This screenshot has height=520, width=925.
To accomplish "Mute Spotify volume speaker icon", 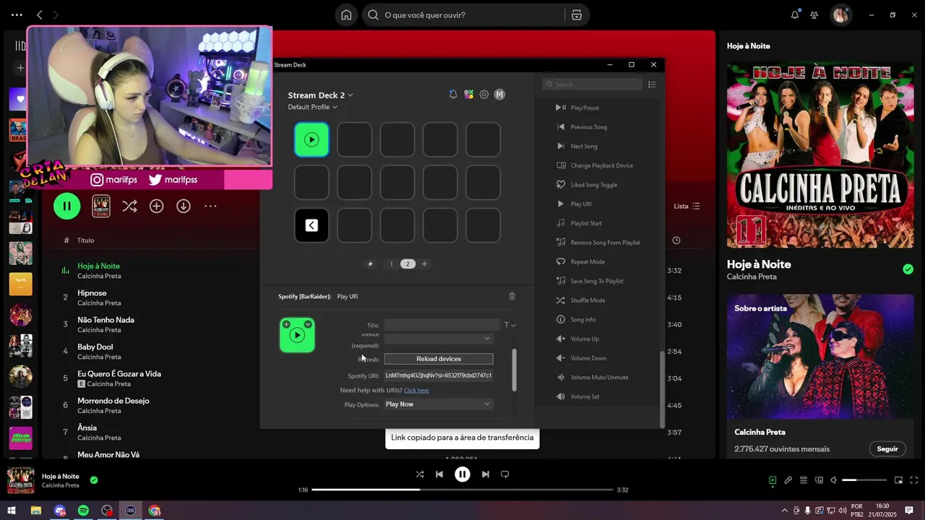I will (833, 480).
